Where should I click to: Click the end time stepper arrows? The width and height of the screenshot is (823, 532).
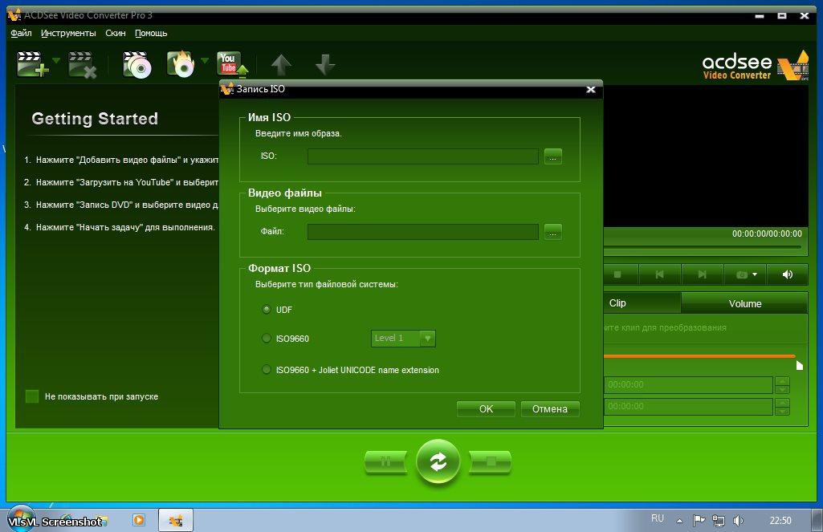coord(782,407)
